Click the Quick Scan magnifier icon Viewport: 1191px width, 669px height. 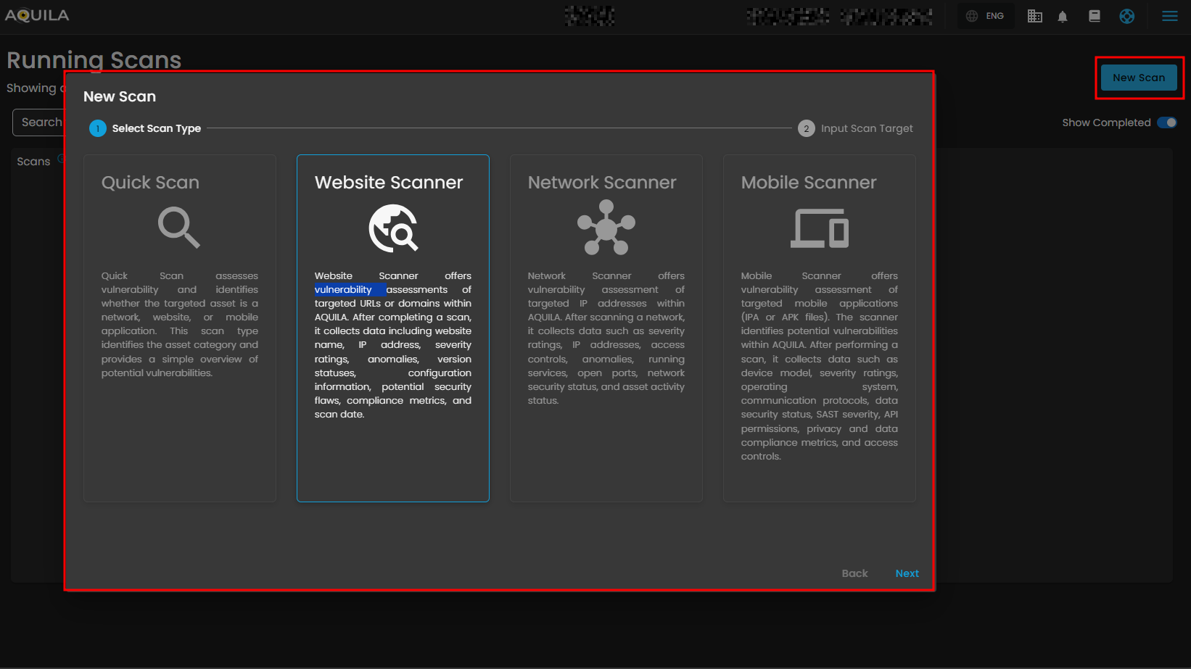point(178,228)
